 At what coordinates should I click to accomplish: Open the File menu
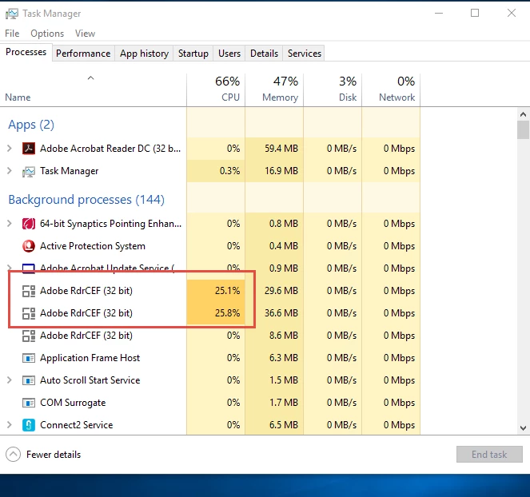[12, 34]
